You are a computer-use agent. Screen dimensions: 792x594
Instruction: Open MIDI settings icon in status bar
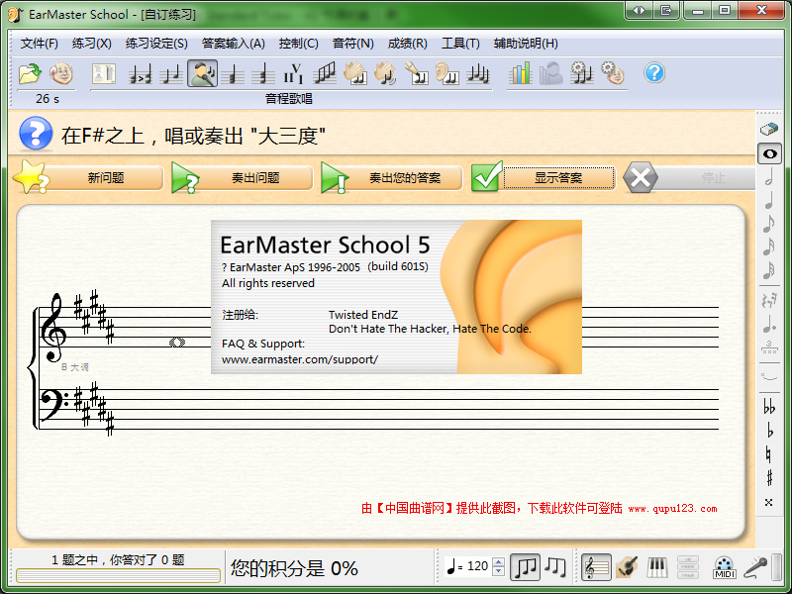point(725,567)
